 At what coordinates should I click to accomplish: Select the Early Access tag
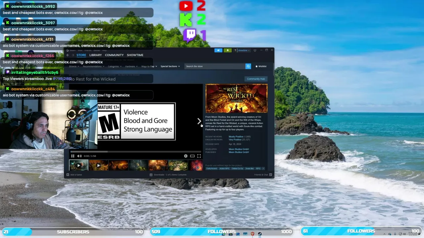[x=212, y=169]
